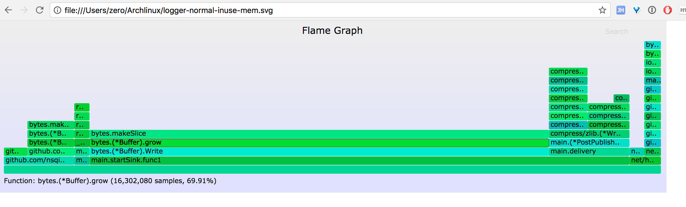View site information icon in address bar
This screenshot has height=207, width=686.
click(x=57, y=10)
